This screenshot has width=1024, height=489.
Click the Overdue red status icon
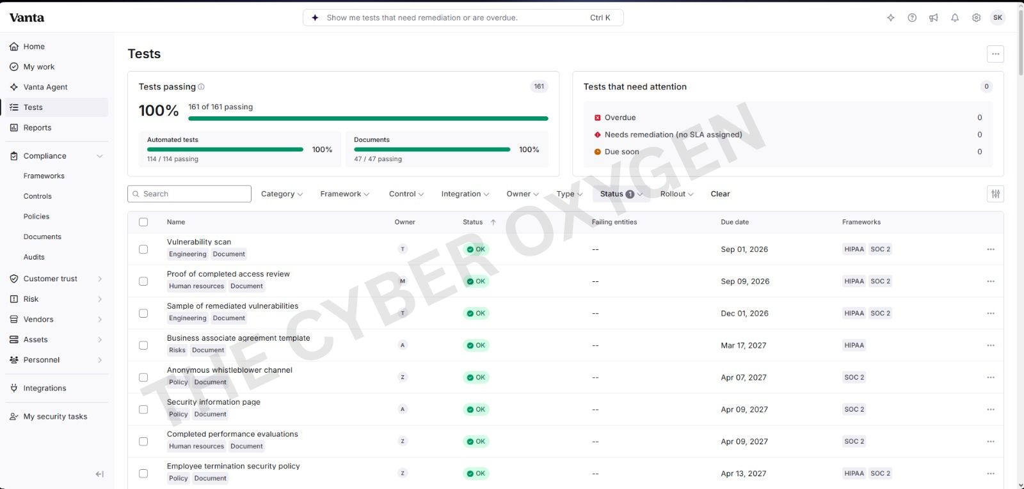(x=598, y=118)
